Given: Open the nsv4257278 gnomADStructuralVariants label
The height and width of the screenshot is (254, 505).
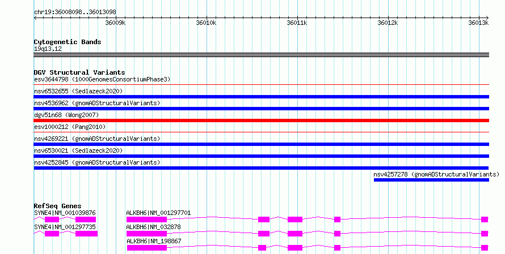Looking at the screenshot, I should tap(436, 174).
